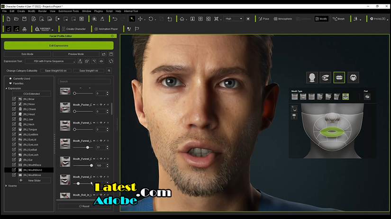Toggle the sun light icon in toolbar
This screenshot has width=391, height=219.
pyautogui.click(x=248, y=19)
